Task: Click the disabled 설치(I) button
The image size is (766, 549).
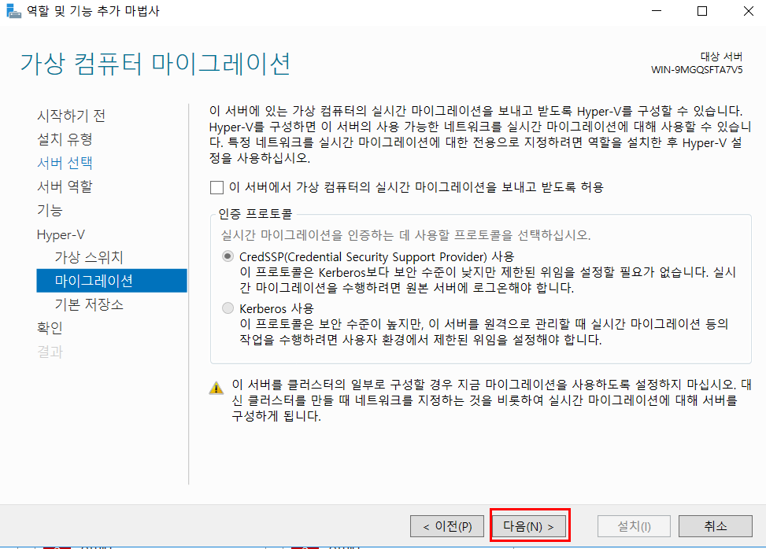Action: point(634,526)
